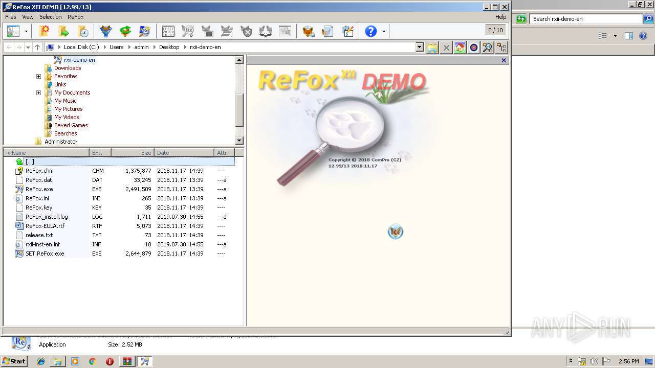Click the magnifier search files icon
This screenshot has width=655, height=368.
click(x=488, y=48)
